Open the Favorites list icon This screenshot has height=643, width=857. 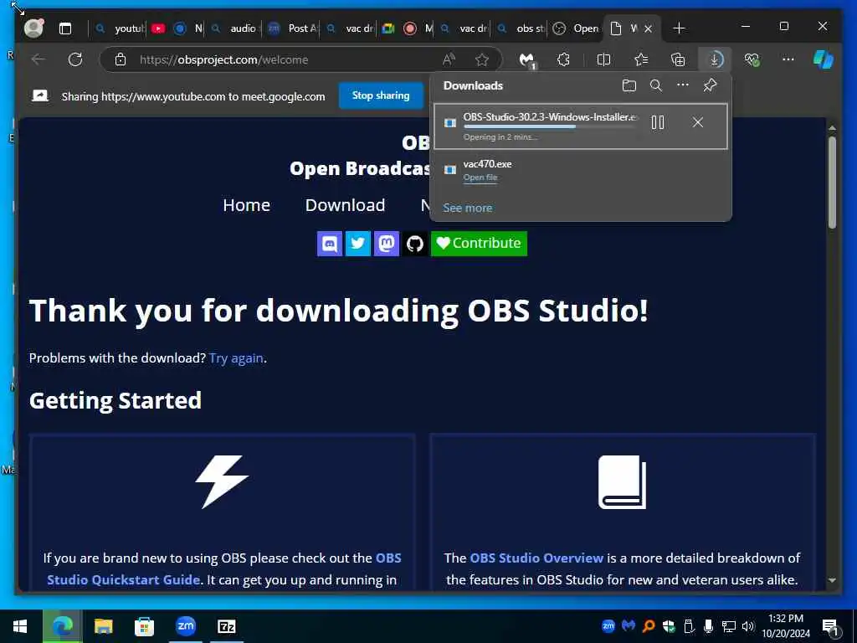[x=641, y=59]
